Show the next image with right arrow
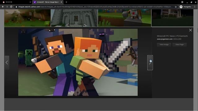The width and height of the screenshot is (198, 111). tap(150, 63)
